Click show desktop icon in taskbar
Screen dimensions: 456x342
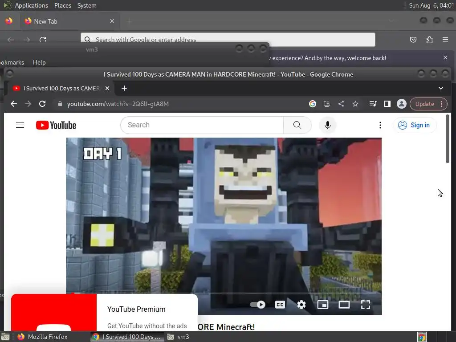(5, 337)
